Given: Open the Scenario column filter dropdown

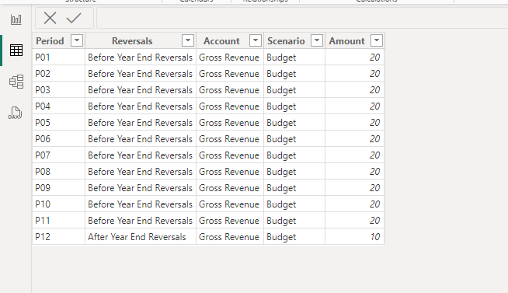Looking at the screenshot, I should pyautogui.click(x=317, y=41).
